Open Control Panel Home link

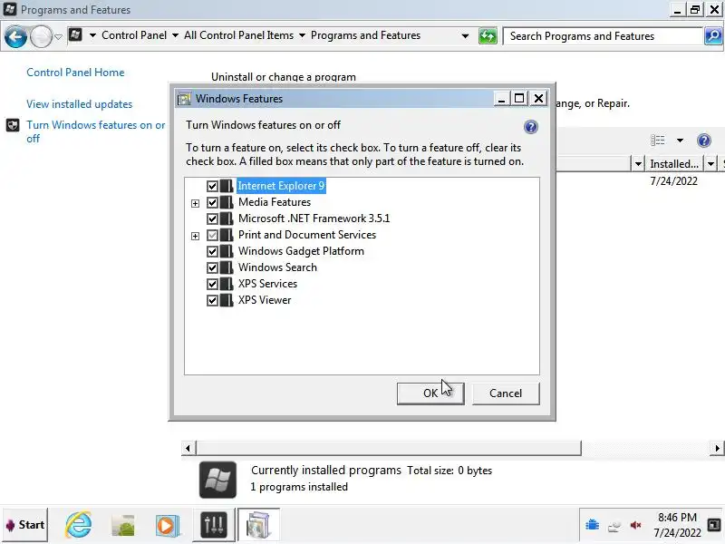click(75, 73)
